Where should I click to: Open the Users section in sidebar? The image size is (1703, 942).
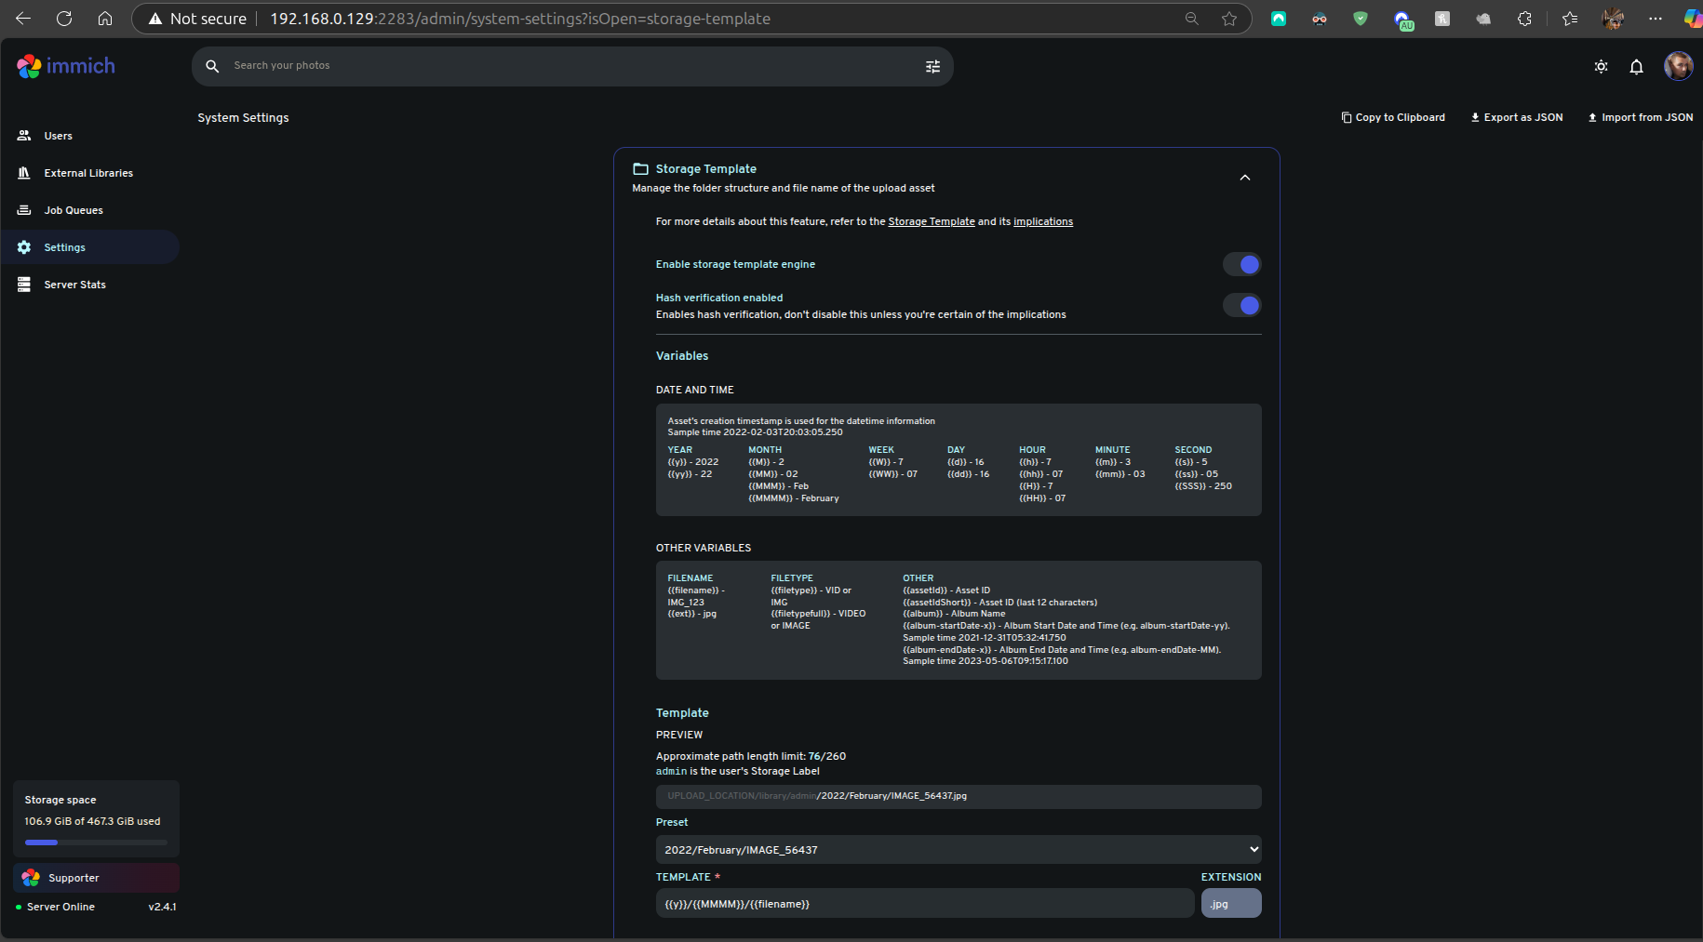58,136
